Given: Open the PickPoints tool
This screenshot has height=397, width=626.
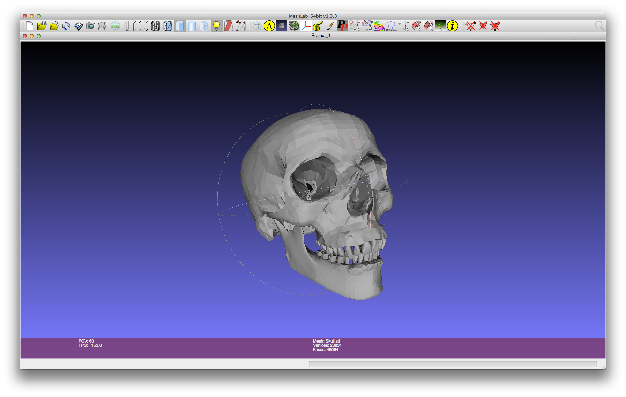Looking at the screenshot, I should pyautogui.click(x=342, y=26).
